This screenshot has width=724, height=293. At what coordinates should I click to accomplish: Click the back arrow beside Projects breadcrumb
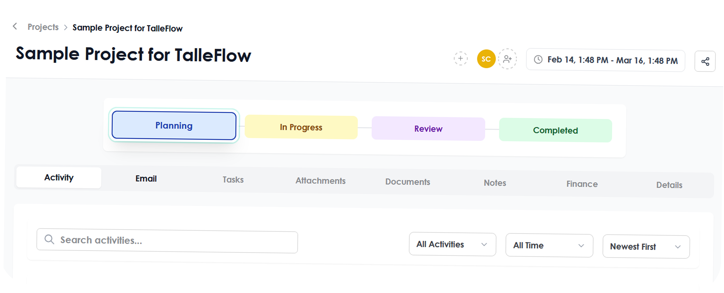(x=15, y=27)
